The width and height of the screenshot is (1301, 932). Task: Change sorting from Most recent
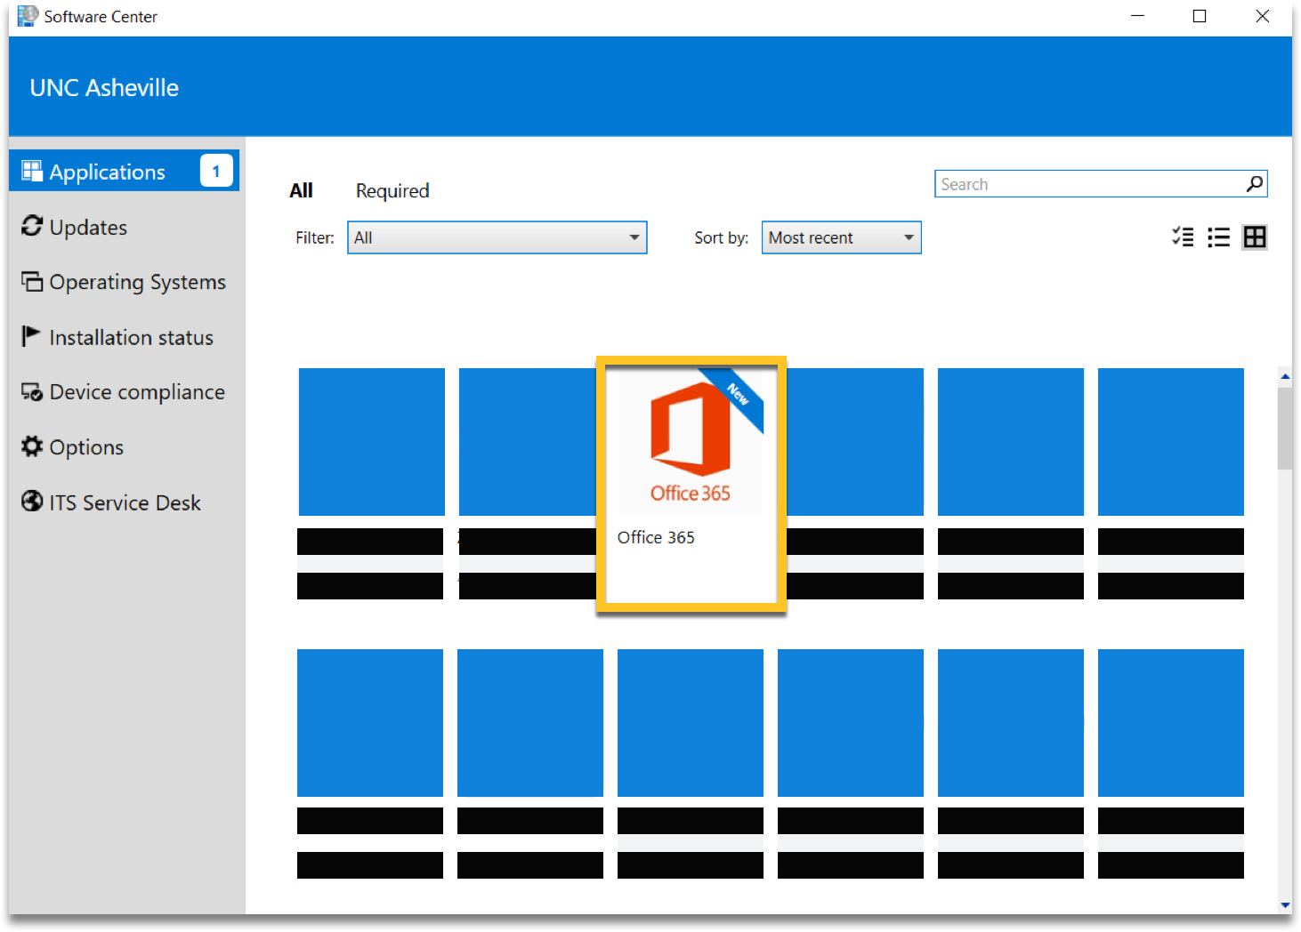click(841, 237)
